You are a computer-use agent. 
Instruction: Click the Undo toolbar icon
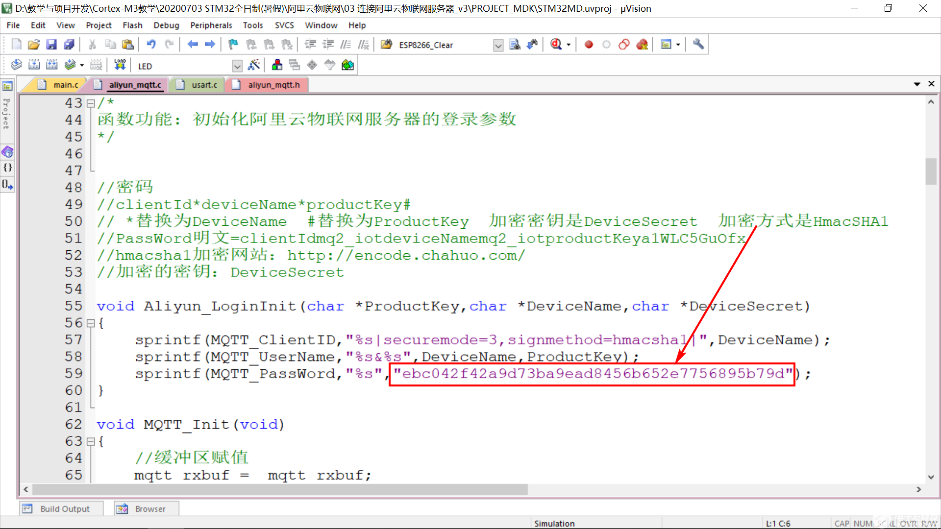tap(151, 45)
